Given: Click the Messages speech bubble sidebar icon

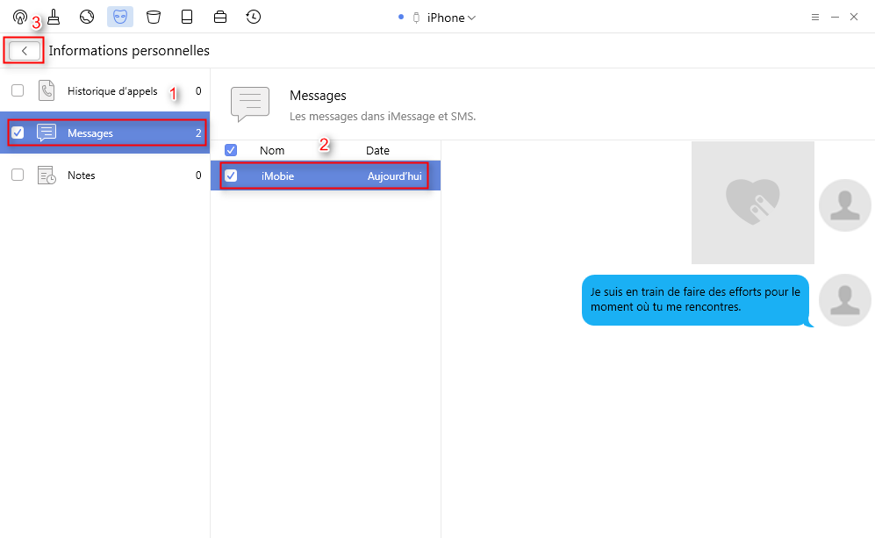Looking at the screenshot, I should point(47,133).
